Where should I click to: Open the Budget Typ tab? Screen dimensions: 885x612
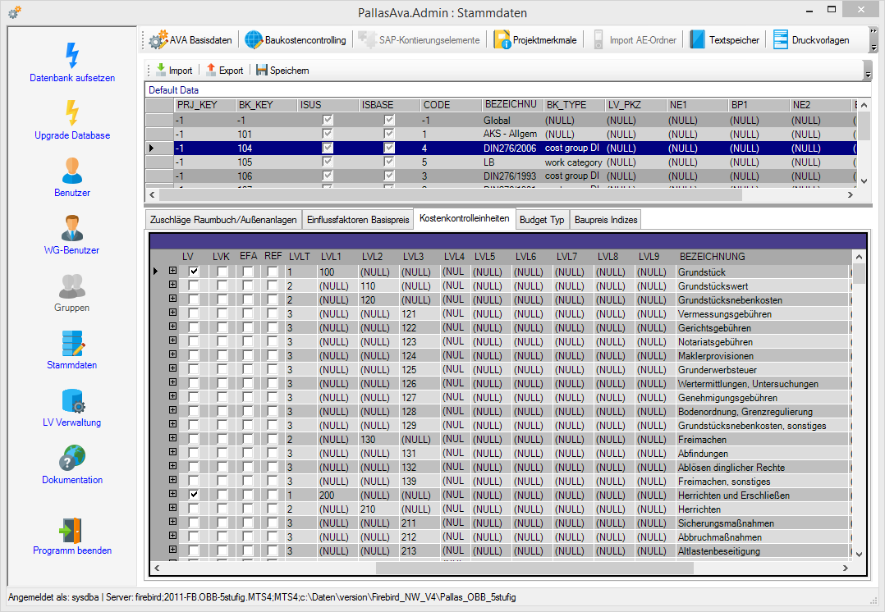(542, 219)
